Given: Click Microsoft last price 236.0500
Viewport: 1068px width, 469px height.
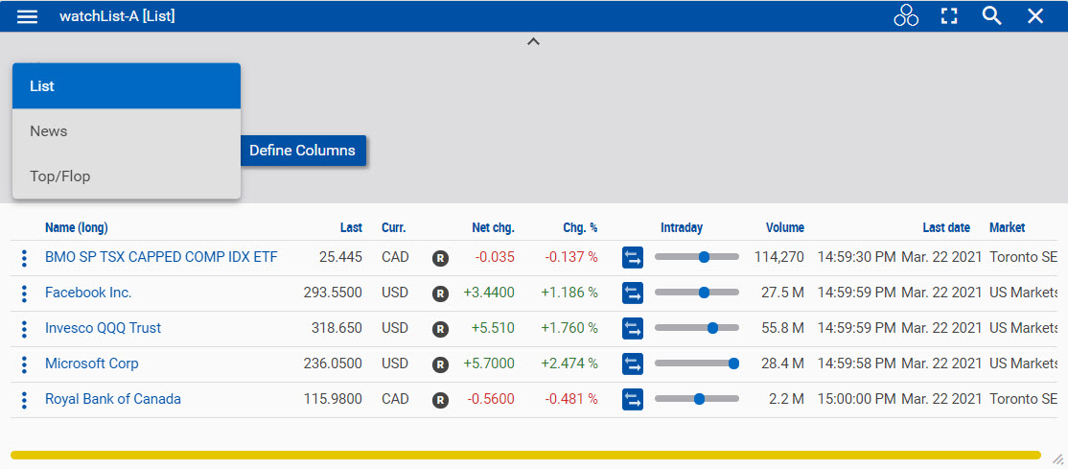Looking at the screenshot, I should [x=333, y=363].
